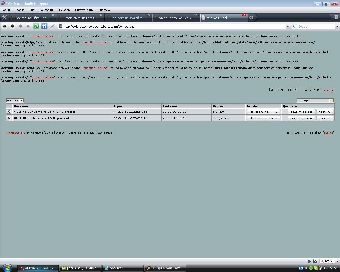Edit the SOLIPSE public server entry

coord(301,118)
